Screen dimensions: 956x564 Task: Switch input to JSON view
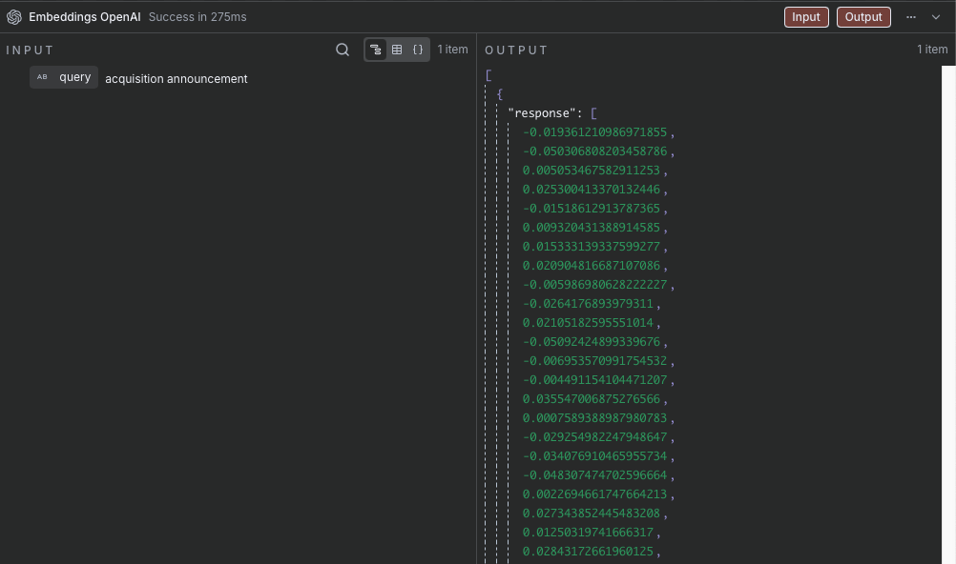418,50
